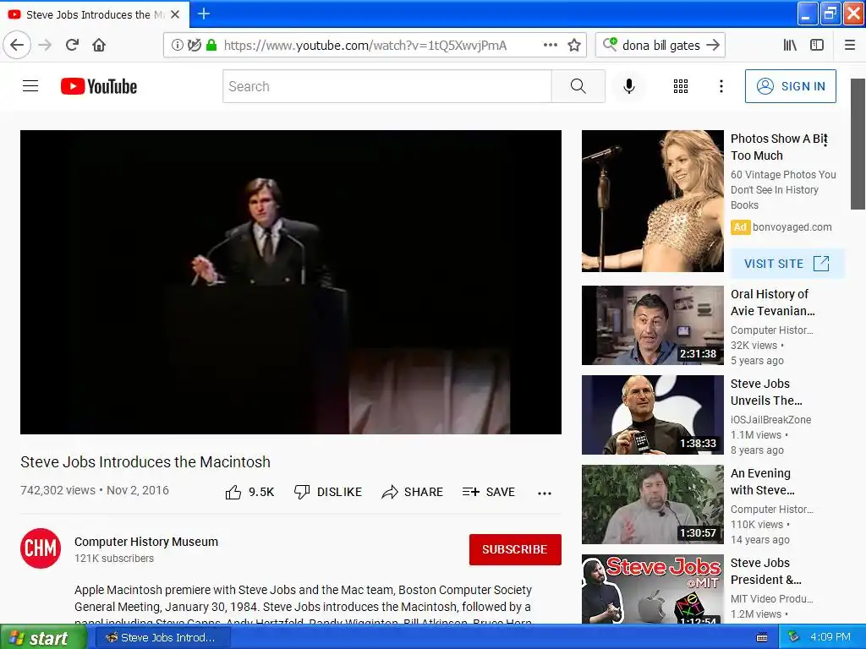Open the Windows start menu
Screen dimensions: 866x649
click(x=43, y=637)
